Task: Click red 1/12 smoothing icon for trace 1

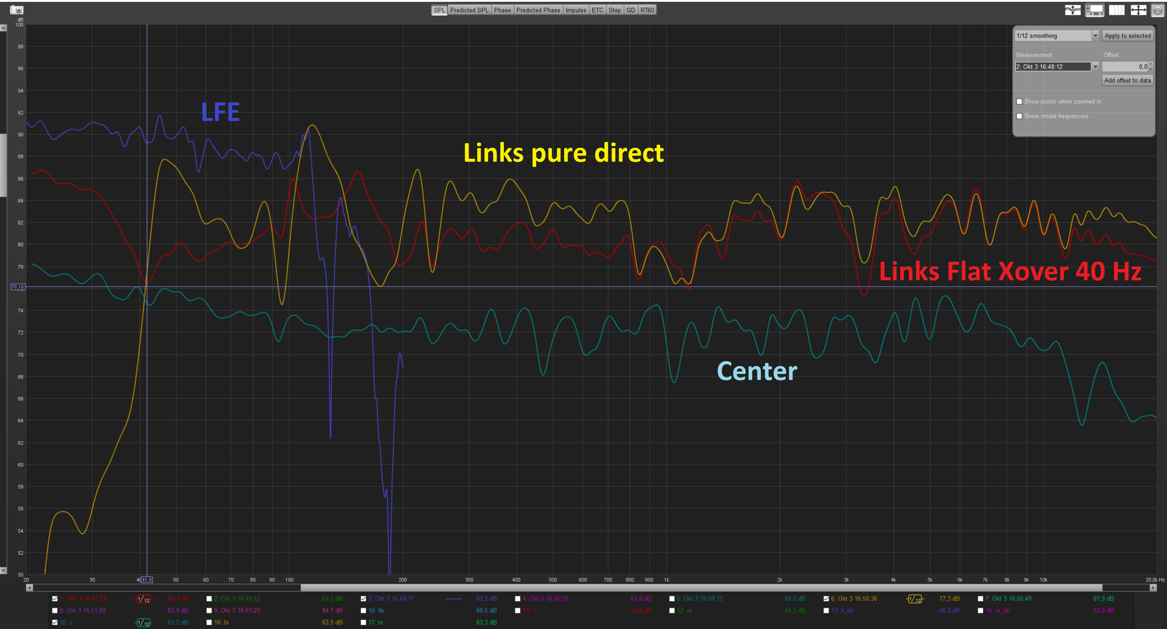Action: pyautogui.click(x=143, y=599)
